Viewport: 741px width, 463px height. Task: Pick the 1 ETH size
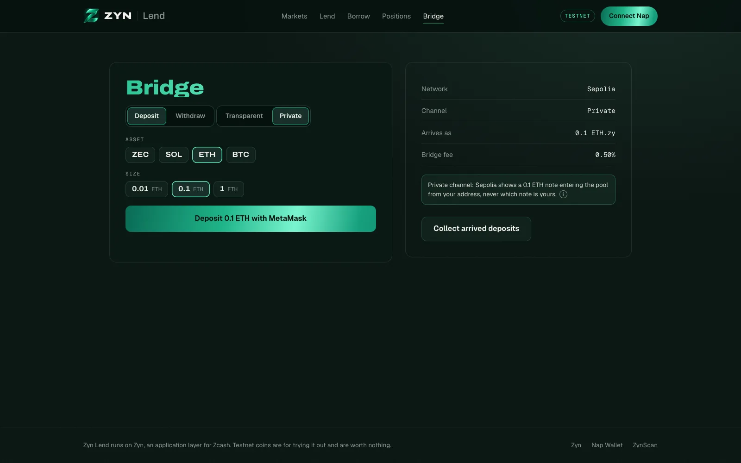pyautogui.click(x=229, y=189)
